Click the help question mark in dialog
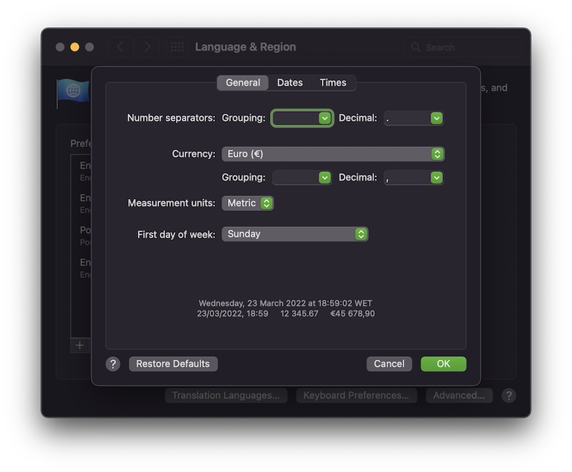The image size is (572, 472). tap(113, 364)
